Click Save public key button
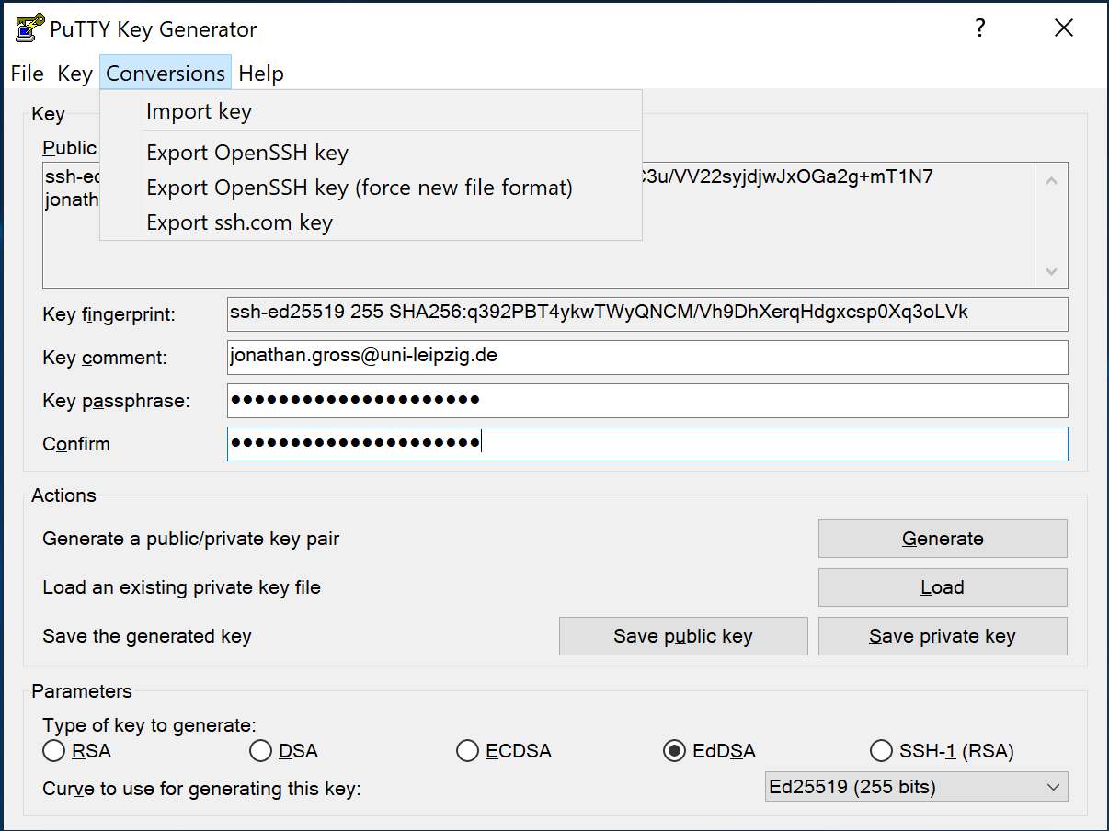 pos(683,636)
